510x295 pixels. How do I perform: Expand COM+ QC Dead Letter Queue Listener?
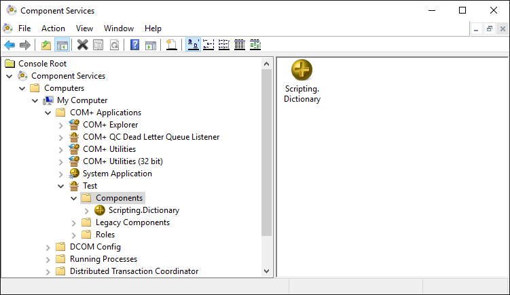[x=61, y=138]
